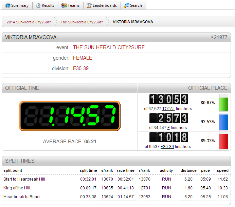Click s/rank value 13624
This screenshot has width=235, height=207.
(x=107, y=197)
